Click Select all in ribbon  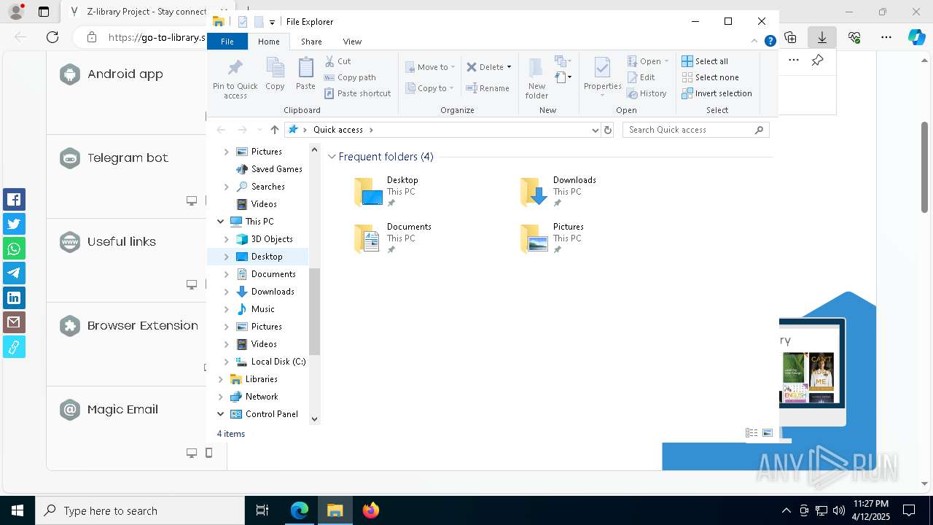pos(705,61)
